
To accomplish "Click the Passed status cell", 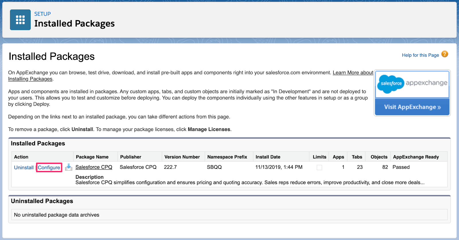I will [401, 167].
